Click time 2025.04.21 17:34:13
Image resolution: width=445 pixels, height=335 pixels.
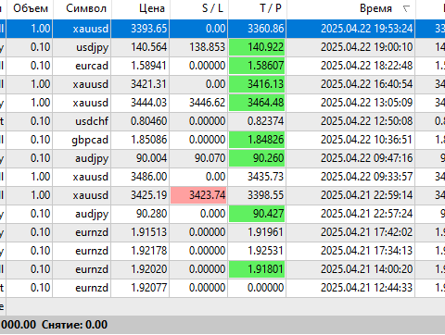[x=366, y=251]
